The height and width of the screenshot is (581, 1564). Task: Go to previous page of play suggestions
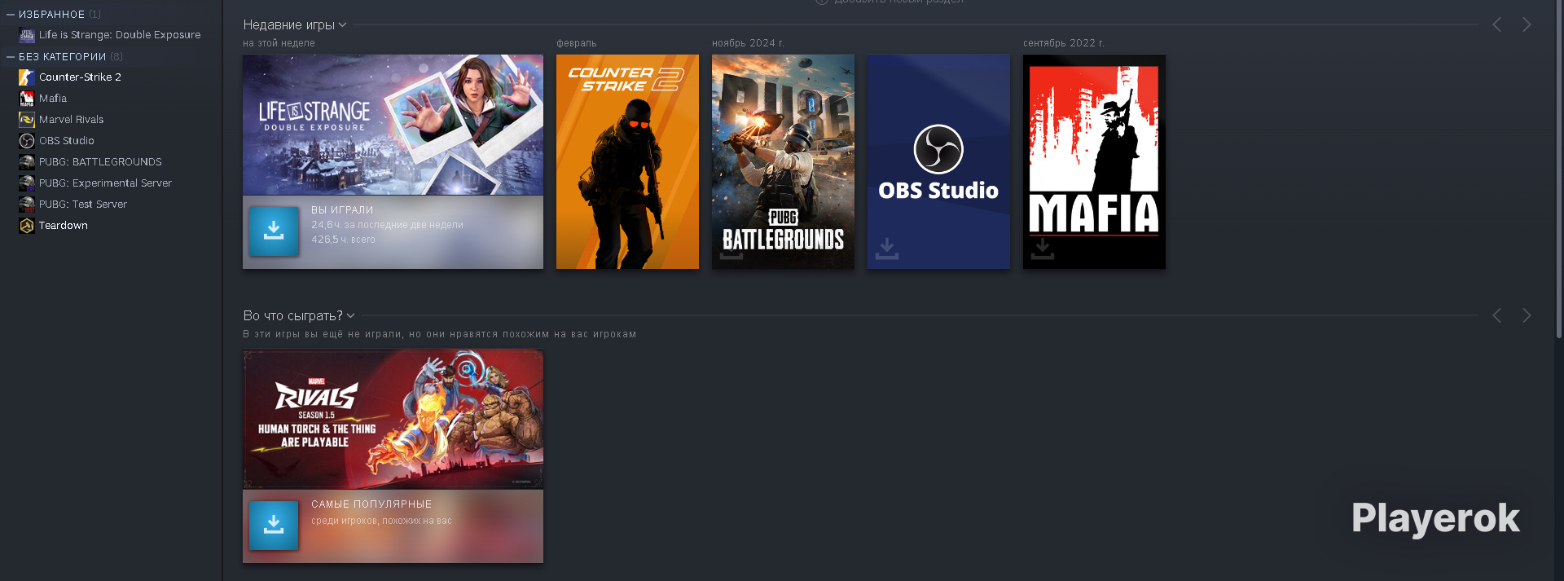[1497, 315]
